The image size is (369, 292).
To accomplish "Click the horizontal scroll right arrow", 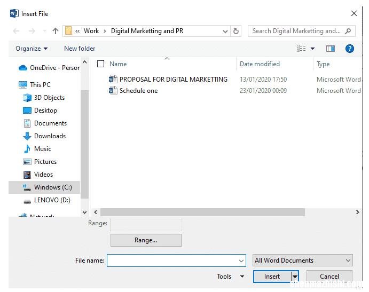I will tap(358, 212).
